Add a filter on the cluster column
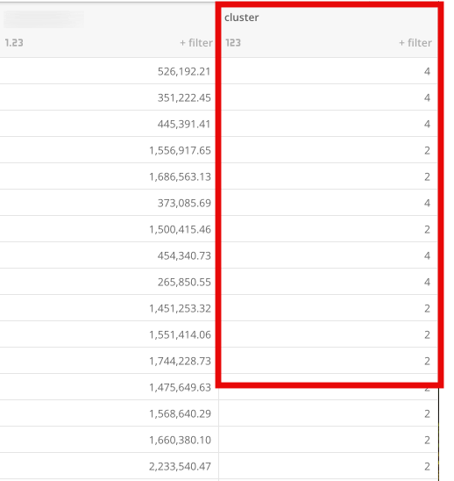The image size is (454, 481). point(415,43)
